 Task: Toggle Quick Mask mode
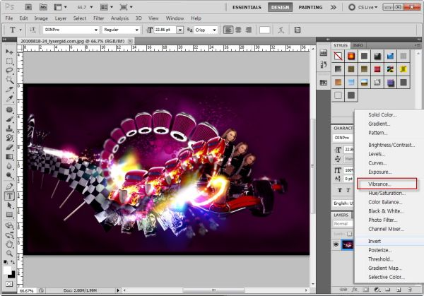[9, 284]
